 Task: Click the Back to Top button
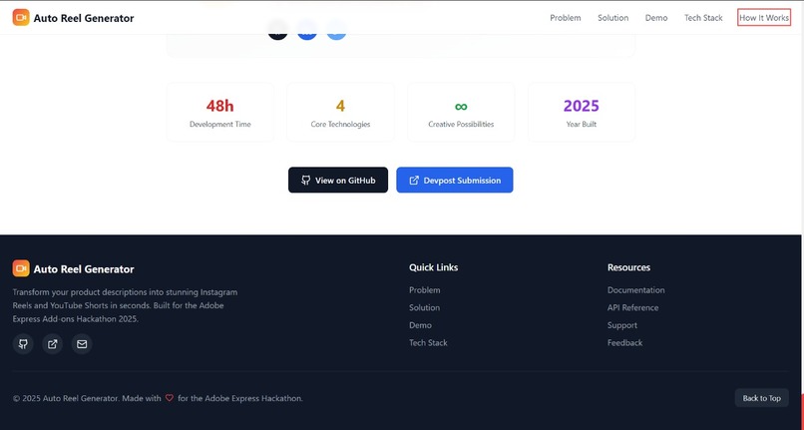[761, 398]
